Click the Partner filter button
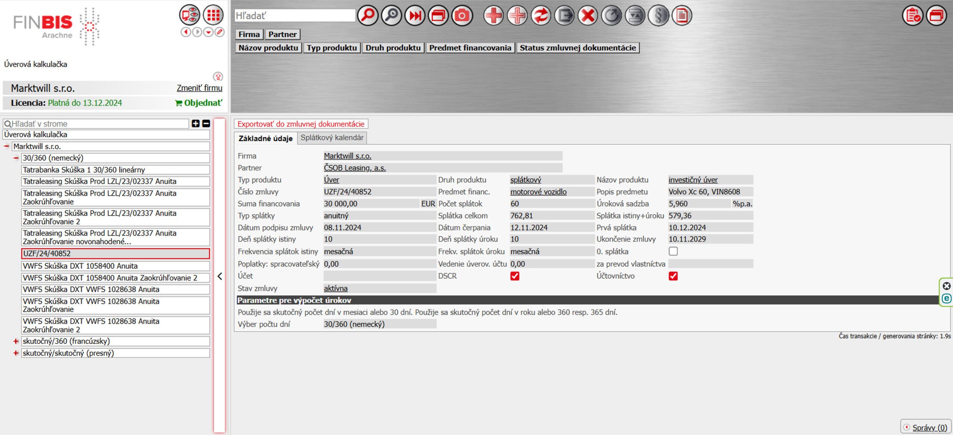This screenshot has width=953, height=435. click(x=283, y=34)
